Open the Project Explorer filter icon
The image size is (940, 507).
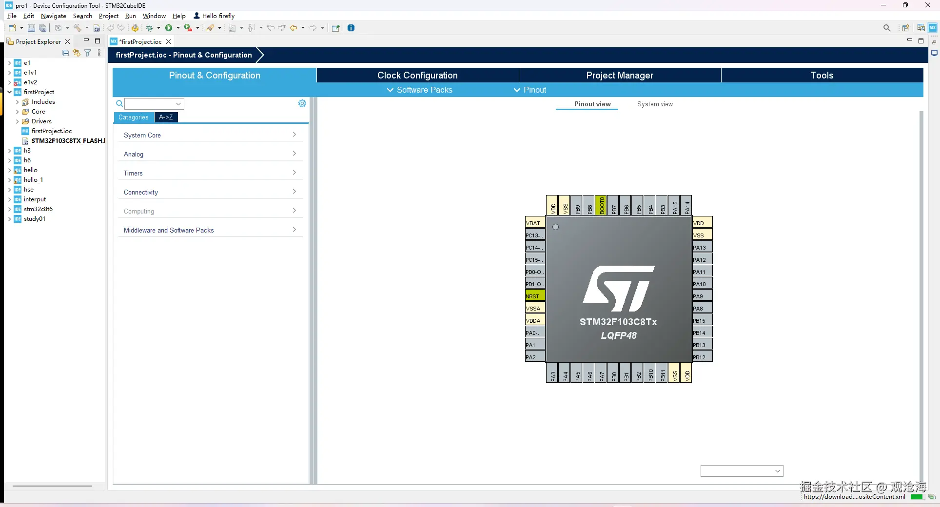(x=88, y=53)
